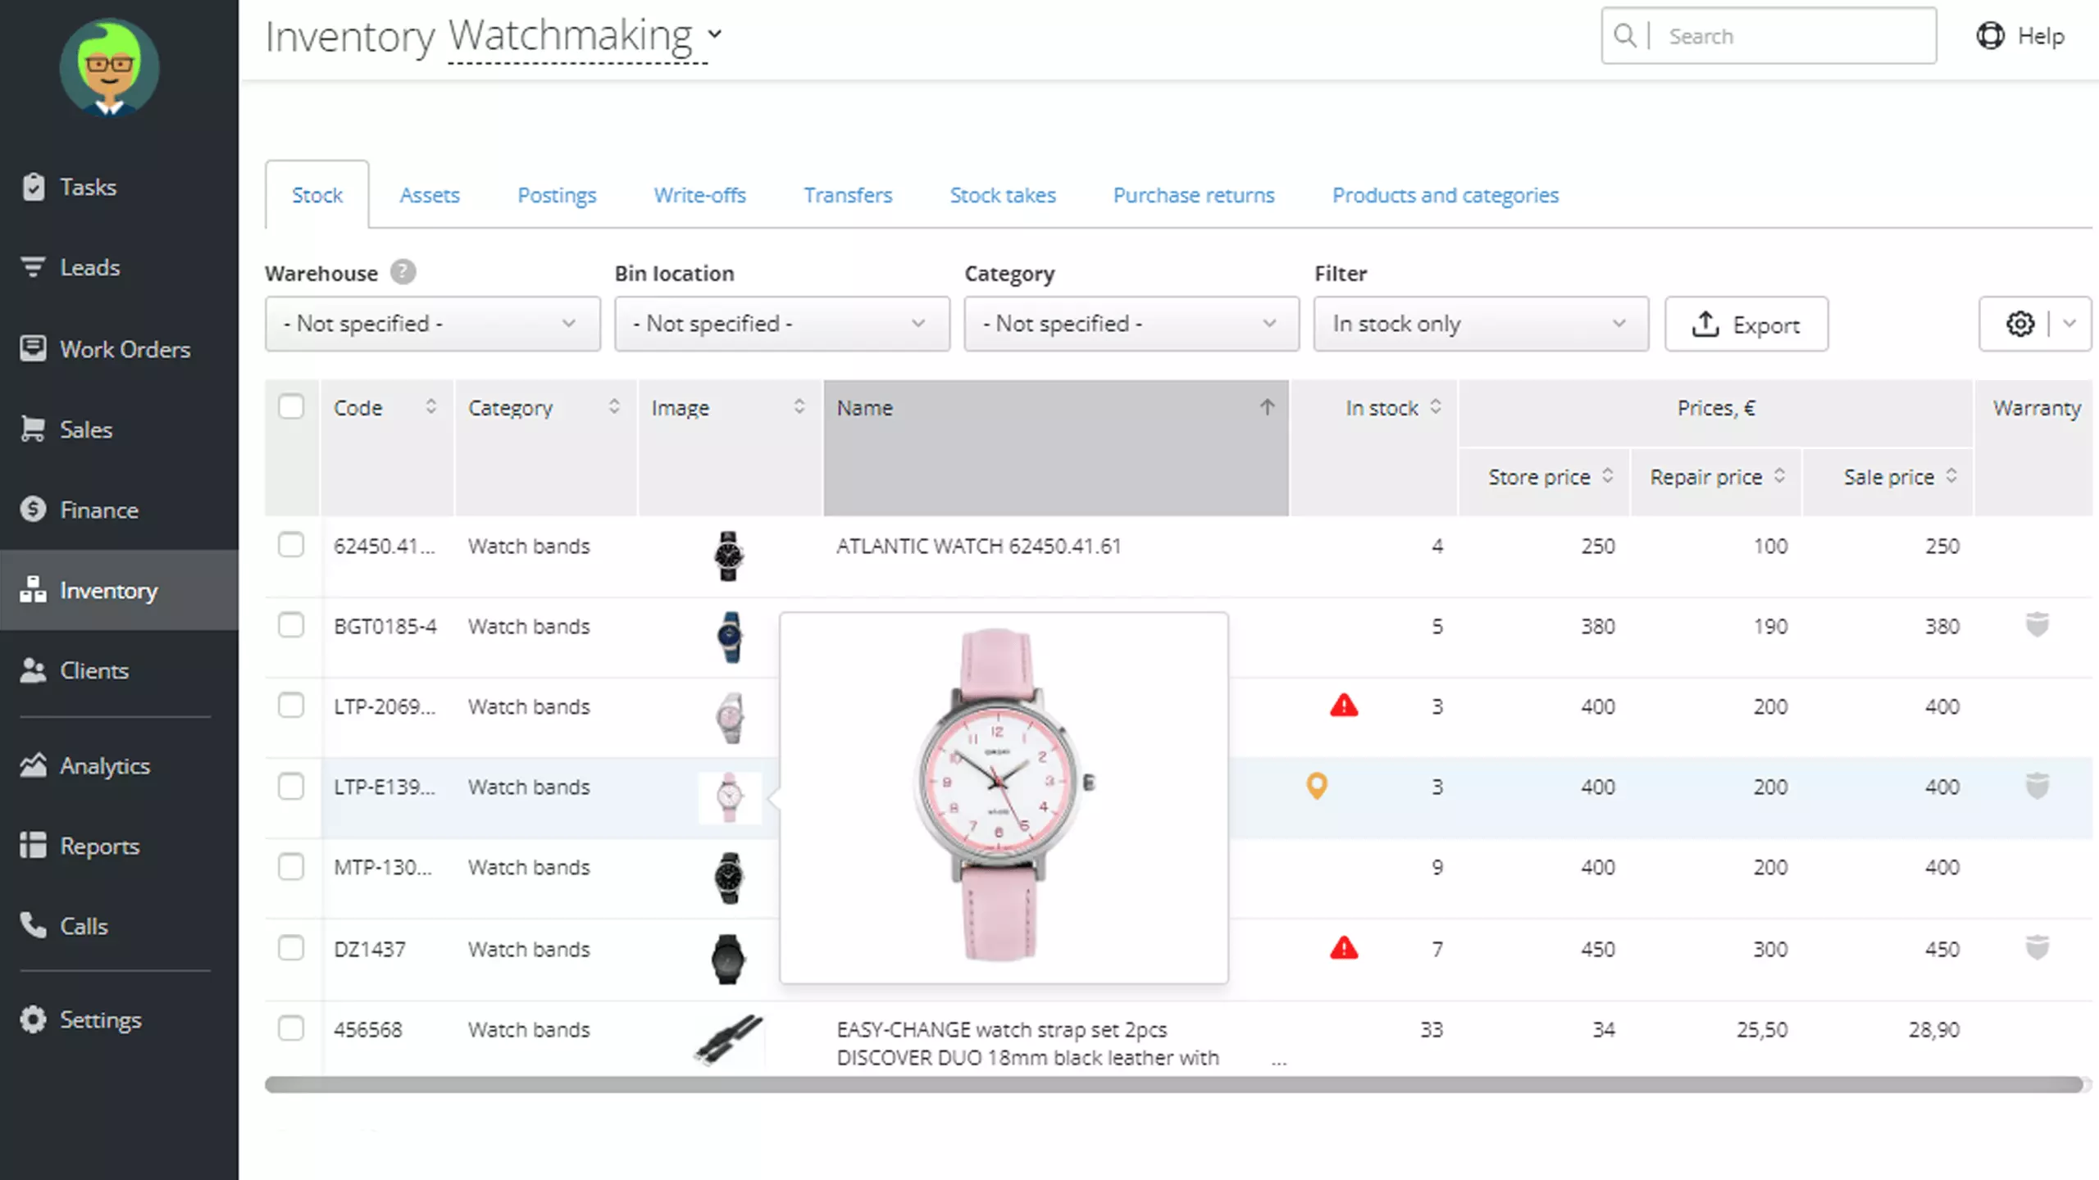Viewport: 2099px width, 1180px height.
Task: Click the red warning icon for LTP-2069
Action: click(1344, 706)
